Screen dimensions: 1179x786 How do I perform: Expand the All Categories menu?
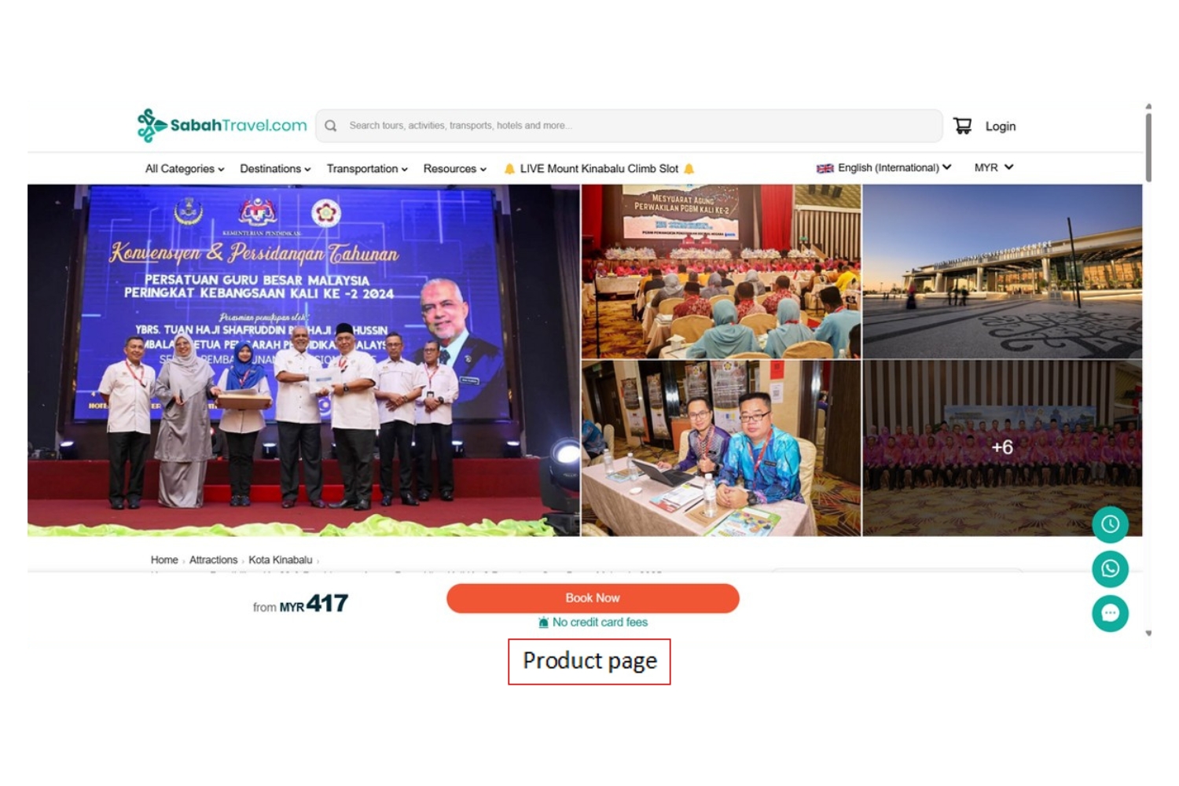[185, 169]
